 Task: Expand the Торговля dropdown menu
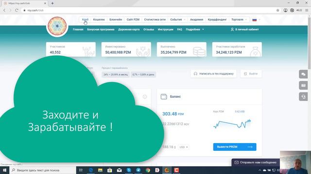click(239, 19)
